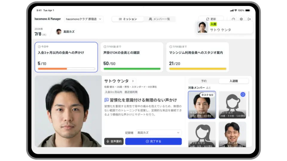Click the member list scrollbar

point(249,104)
